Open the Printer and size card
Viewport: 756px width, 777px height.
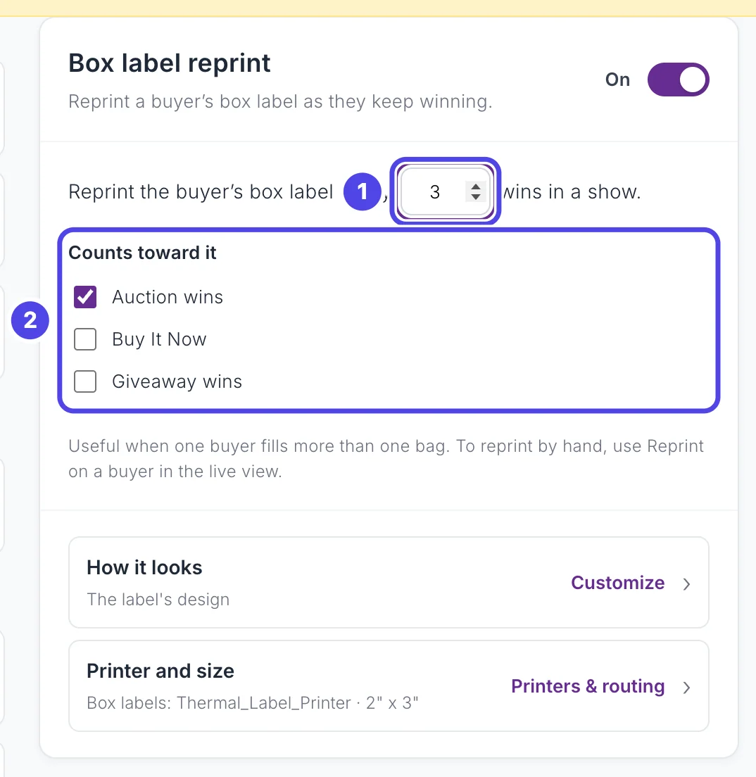[389, 686]
